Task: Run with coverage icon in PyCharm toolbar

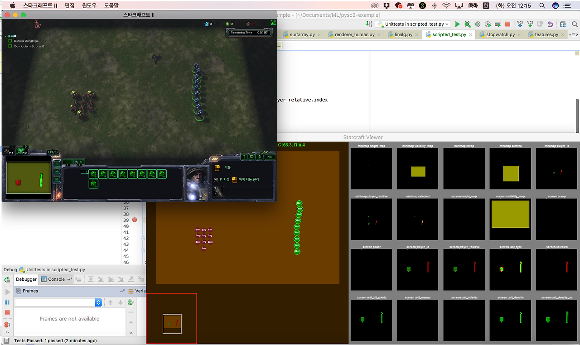Action: 477,24
